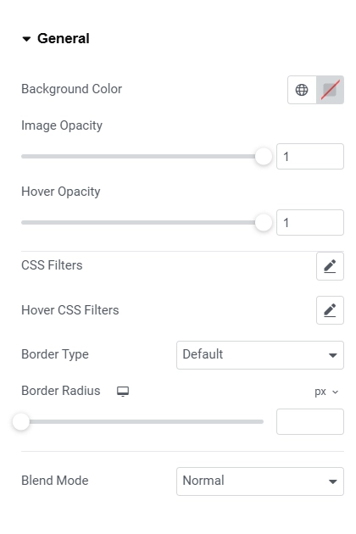Edit CSS Filters with the pencil icon
This screenshot has width=356, height=534.
coord(330,266)
